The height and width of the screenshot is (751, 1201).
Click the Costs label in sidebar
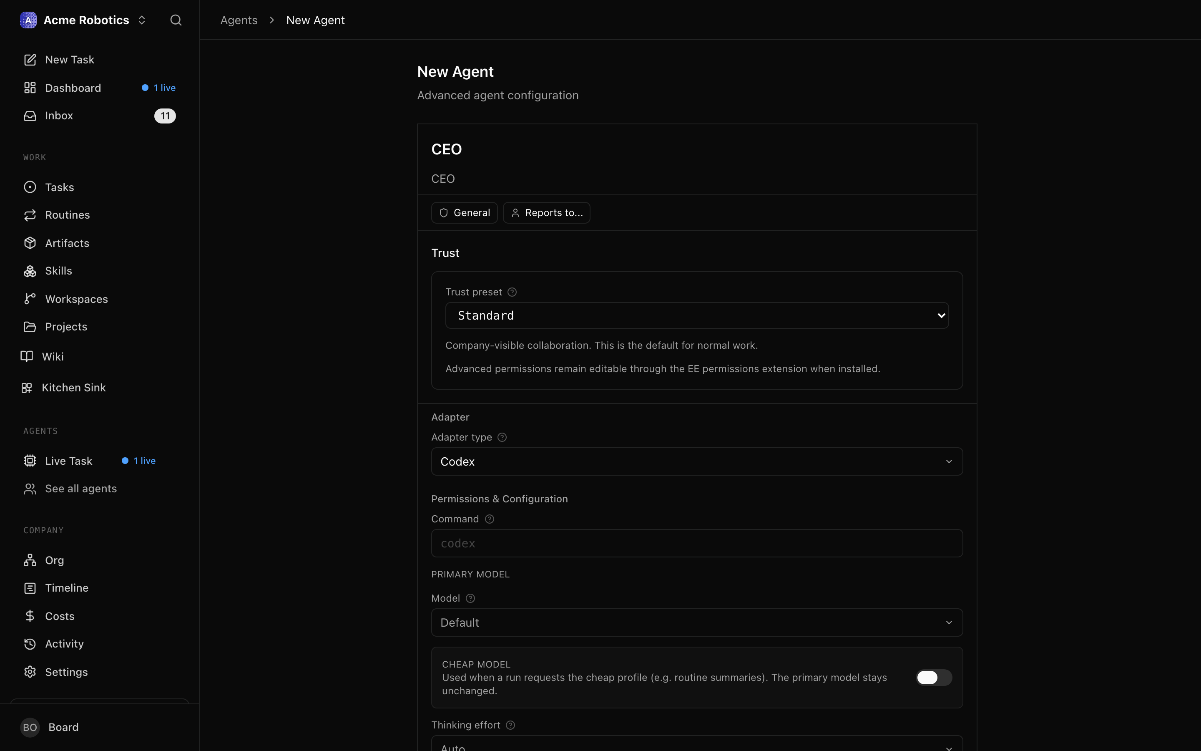pos(60,616)
